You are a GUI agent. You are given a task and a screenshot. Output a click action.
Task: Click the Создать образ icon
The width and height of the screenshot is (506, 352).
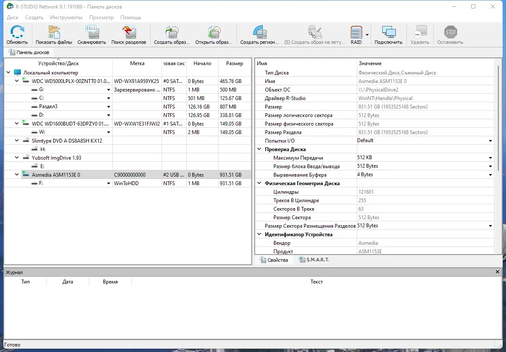pos(172,32)
